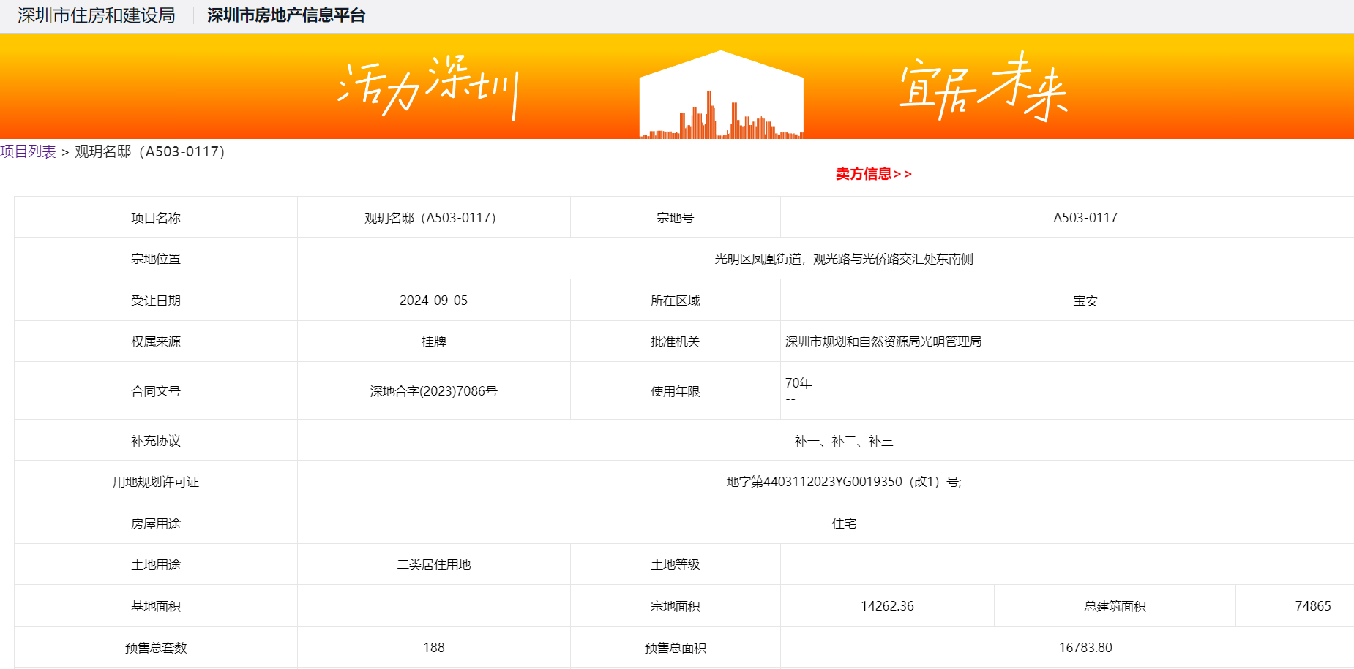Select the transfer date 2024-09-05
1354x669 pixels.
tap(433, 301)
